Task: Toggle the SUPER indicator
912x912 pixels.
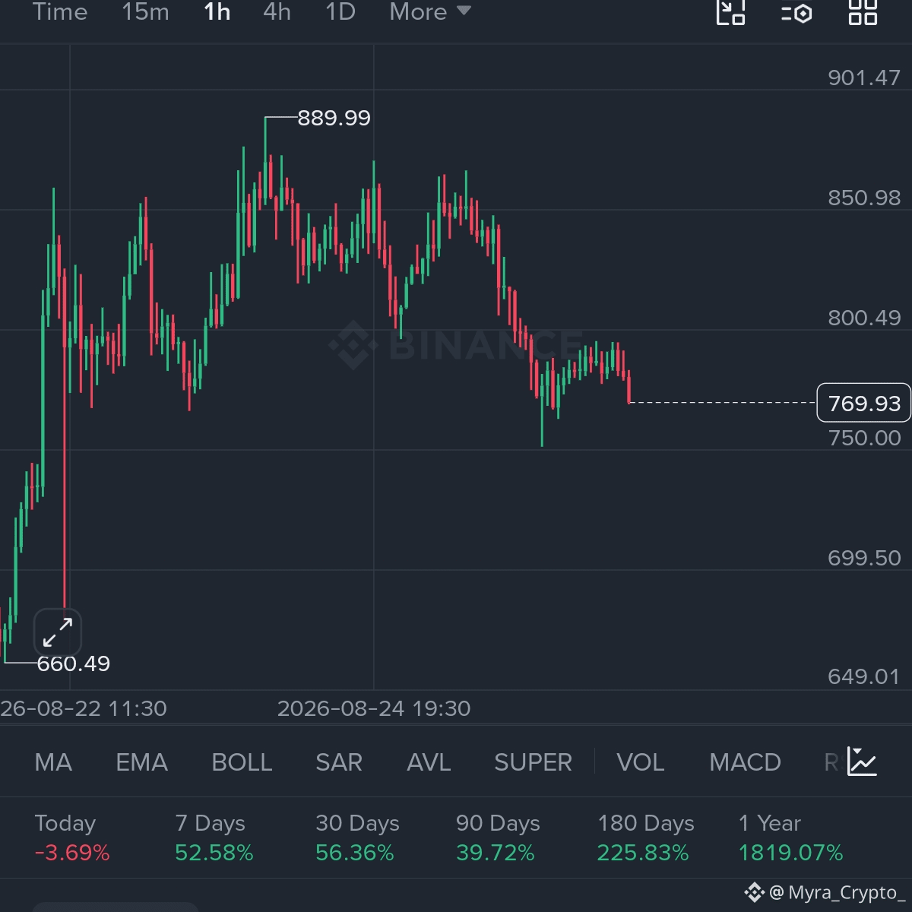Action: coord(533,762)
